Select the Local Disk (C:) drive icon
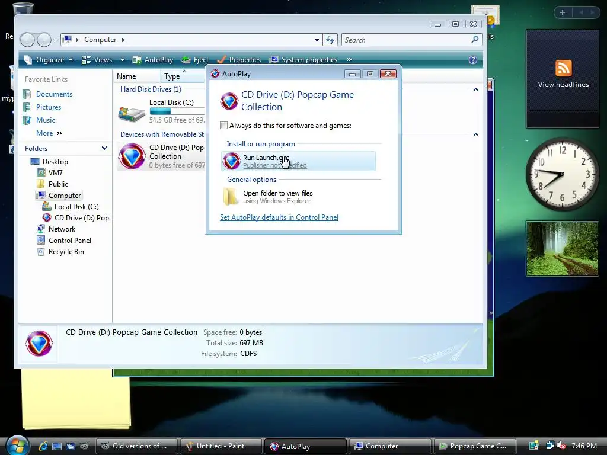The image size is (607, 455). [132, 114]
